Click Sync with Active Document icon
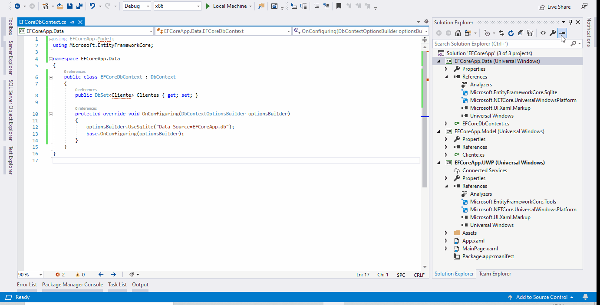The width and height of the screenshot is (600, 305). point(501,33)
